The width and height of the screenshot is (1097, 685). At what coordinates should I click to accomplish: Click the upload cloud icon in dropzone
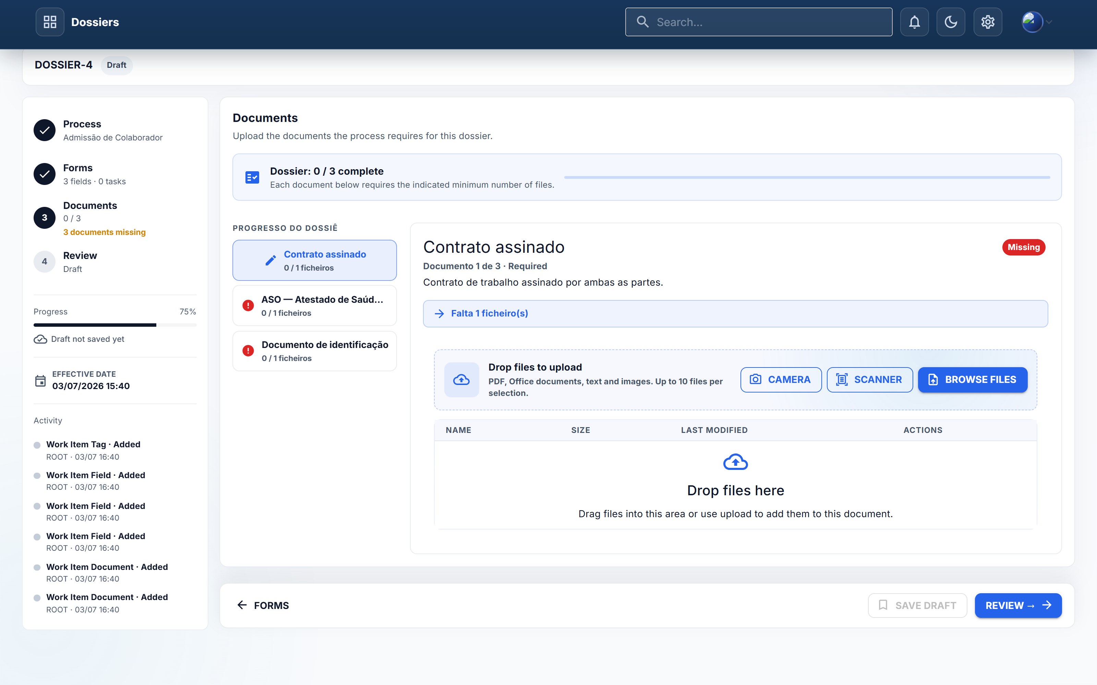pos(461,379)
